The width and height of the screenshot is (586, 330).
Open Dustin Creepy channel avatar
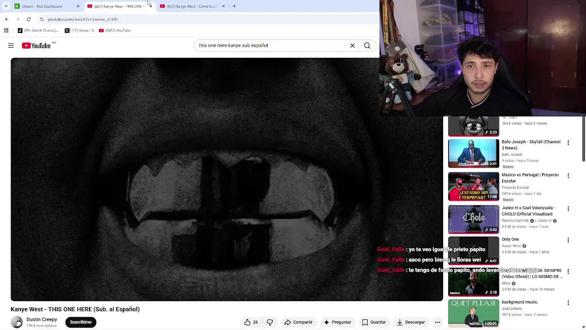(17, 322)
